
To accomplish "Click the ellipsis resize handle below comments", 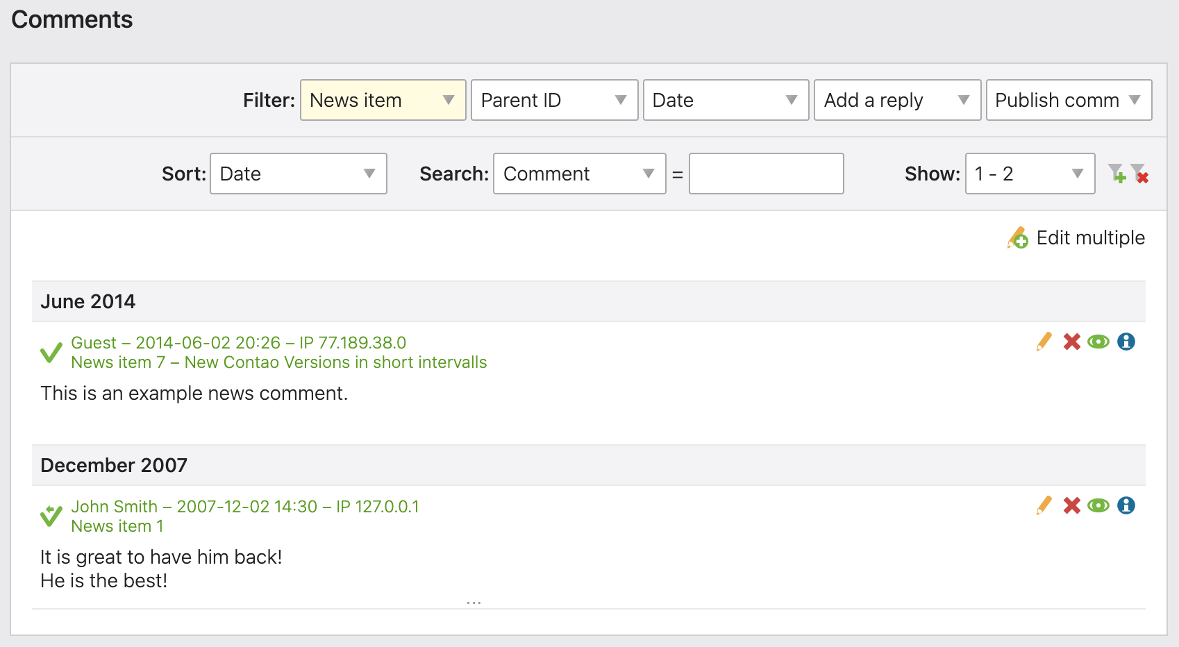I will [x=474, y=603].
